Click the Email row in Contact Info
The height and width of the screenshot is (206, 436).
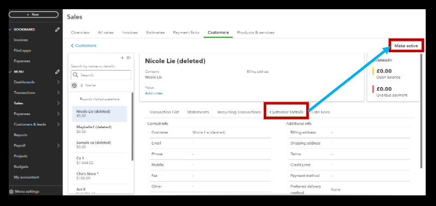(x=210, y=143)
